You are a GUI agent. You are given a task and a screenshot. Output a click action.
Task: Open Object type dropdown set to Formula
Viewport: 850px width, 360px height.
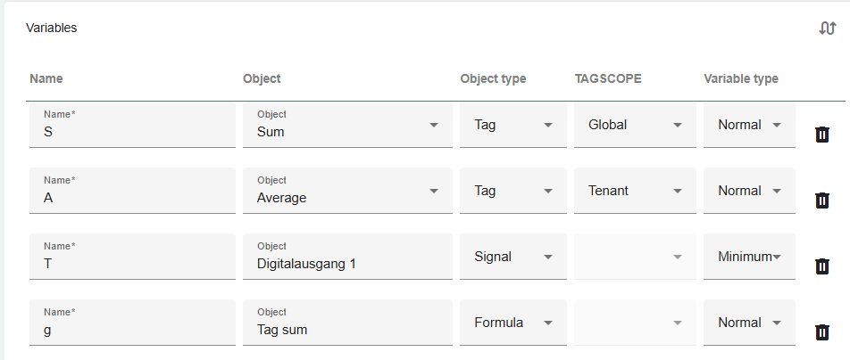tap(512, 323)
